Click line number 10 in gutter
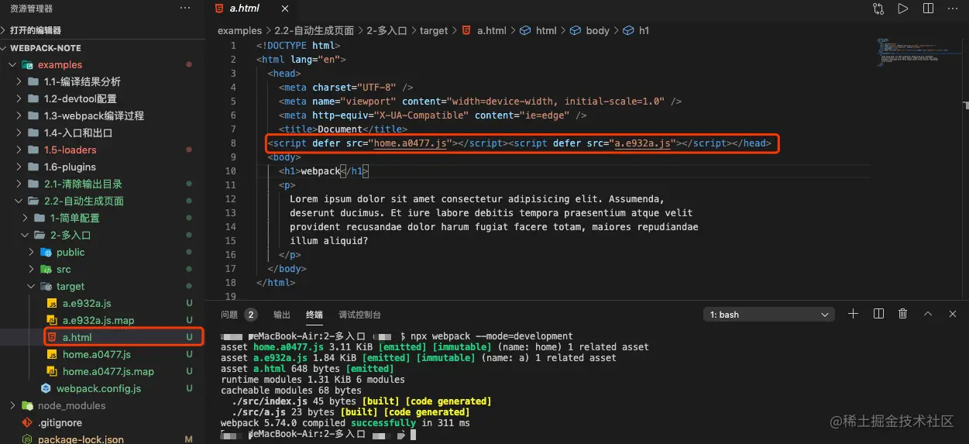 click(x=231, y=171)
